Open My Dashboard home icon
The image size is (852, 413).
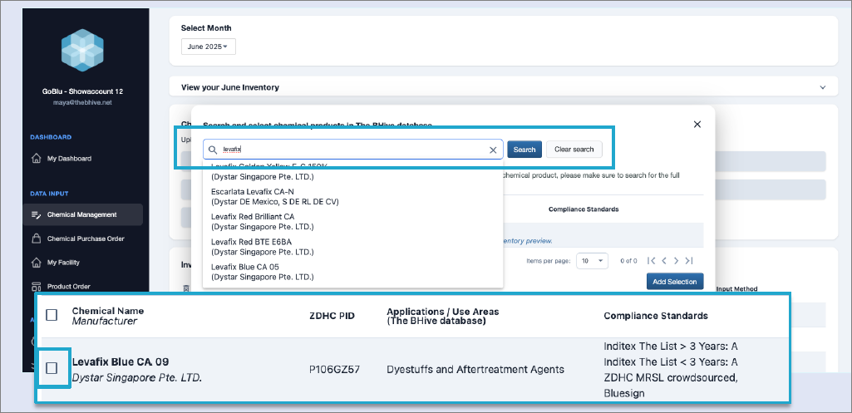click(x=37, y=159)
